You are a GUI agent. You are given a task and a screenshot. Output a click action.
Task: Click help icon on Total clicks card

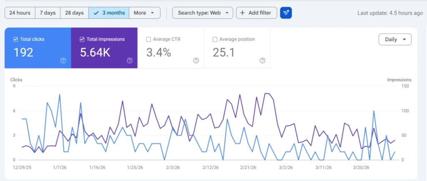click(x=63, y=60)
